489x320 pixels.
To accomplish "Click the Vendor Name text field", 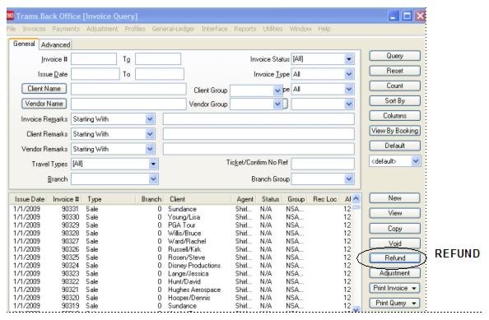I will pyautogui.click(x=128, y=104).
